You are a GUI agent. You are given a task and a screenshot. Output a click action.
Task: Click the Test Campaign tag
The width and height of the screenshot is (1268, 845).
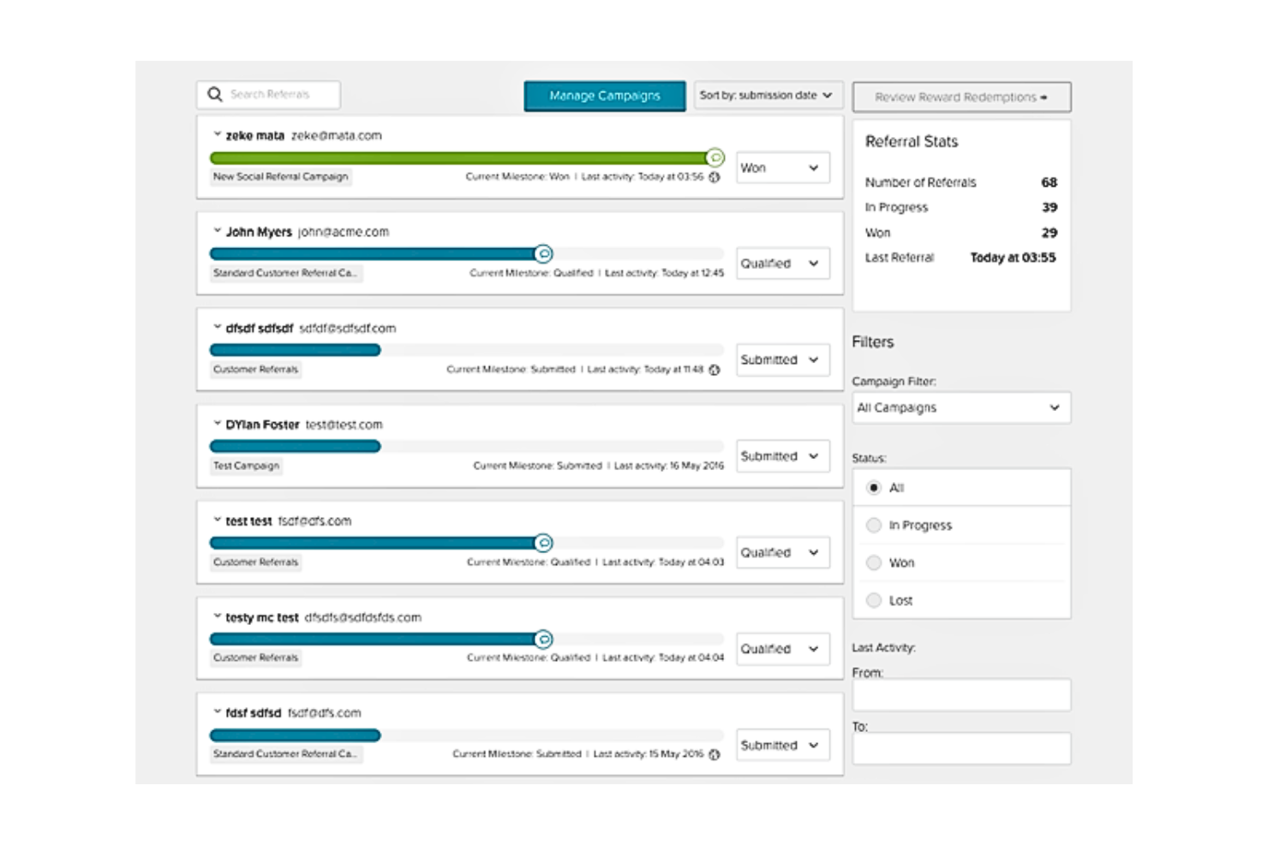[x=247, y=466]
